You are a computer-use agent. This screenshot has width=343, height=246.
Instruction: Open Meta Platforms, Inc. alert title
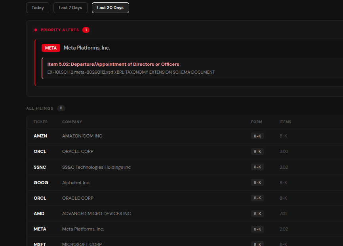[87, 48]
